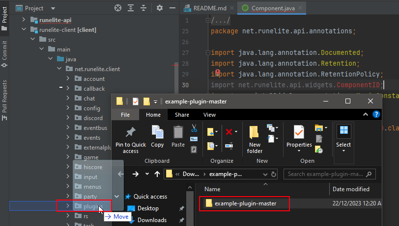Expand the discord package node
Viewport: 399px width, 226px height.
(68, 118)
